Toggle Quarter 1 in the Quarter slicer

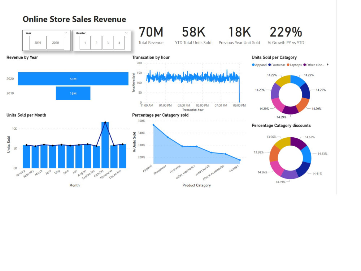pos(85,42)
